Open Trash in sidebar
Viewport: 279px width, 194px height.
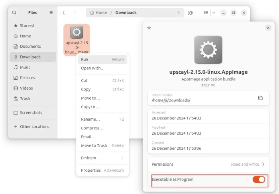point(33,98)
